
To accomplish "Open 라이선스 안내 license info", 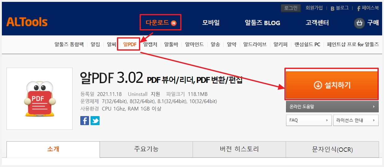I will [356, 120].
